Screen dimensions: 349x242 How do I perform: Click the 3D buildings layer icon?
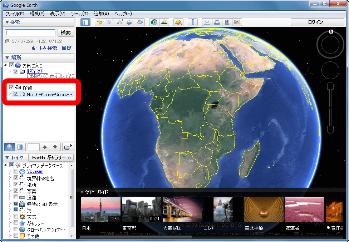click(22, 204)
